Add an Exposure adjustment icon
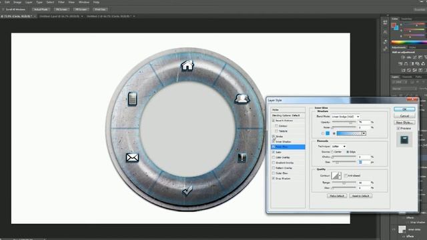Image resolution: width=427 pixels, height=240 pixels. click(420, 57)
